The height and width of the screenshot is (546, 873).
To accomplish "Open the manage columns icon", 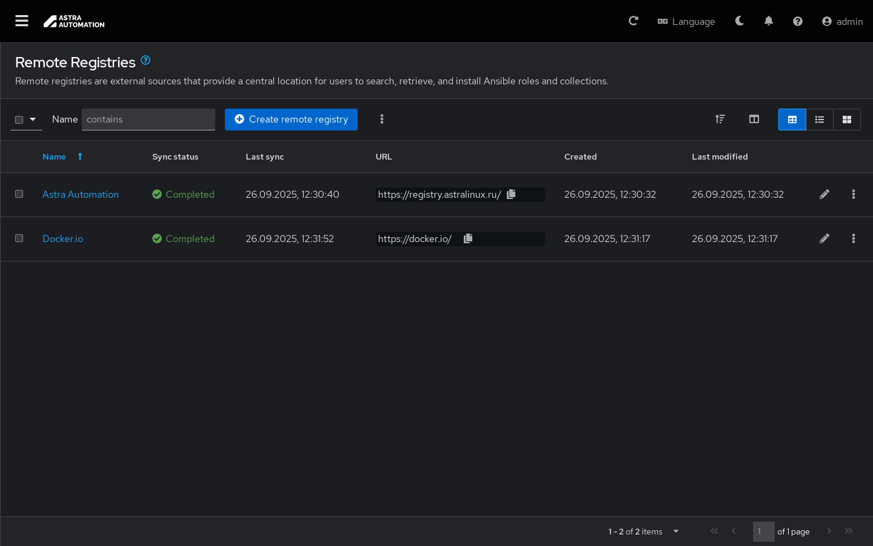I will pyautogui.click(x=754, y=120).
